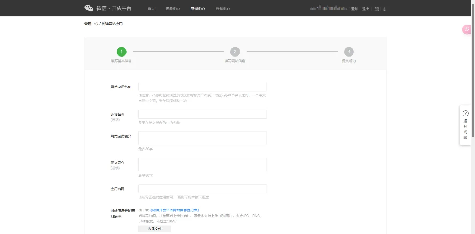Click step circle 2 填写网站信息
The height and width of the screenshot is (234, 475).
coord(235,52)
